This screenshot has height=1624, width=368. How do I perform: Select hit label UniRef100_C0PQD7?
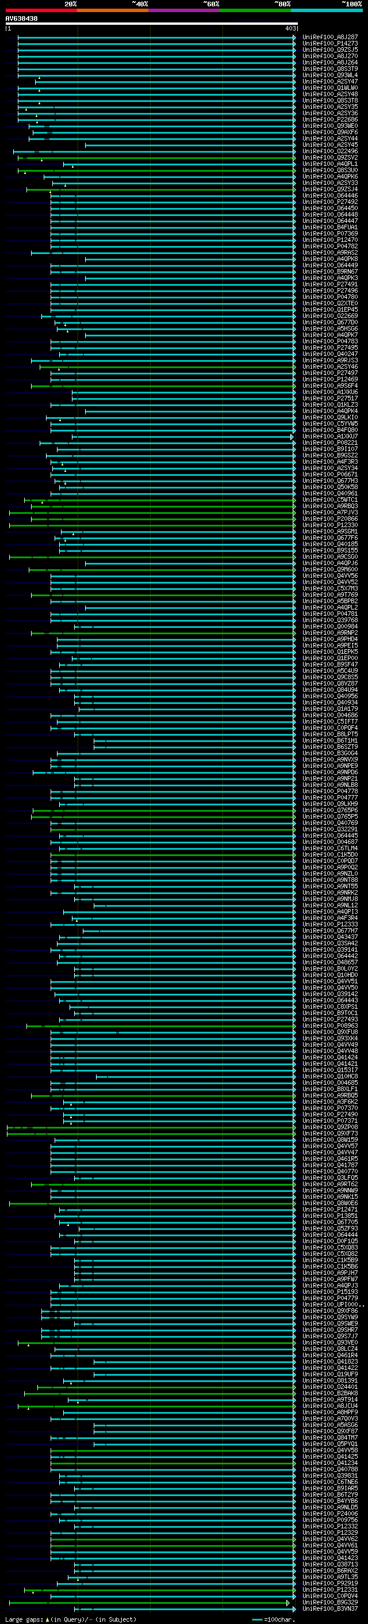pos(330,861)
